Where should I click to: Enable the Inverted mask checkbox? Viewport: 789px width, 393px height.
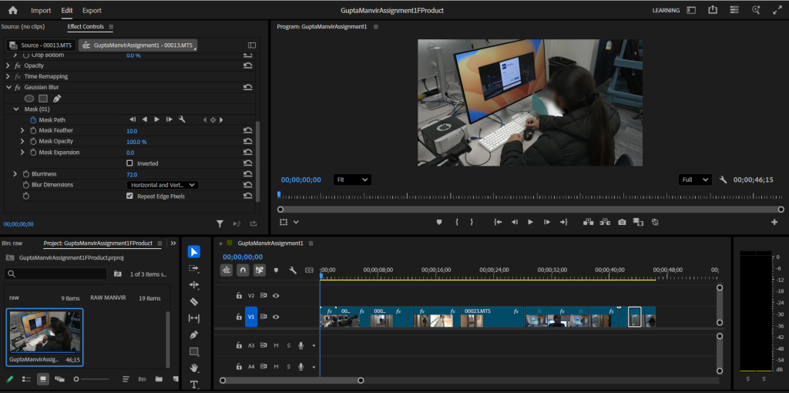(x=129, y=163)
